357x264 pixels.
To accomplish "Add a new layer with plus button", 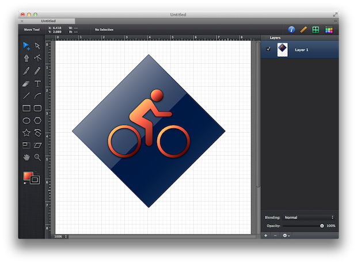I will [x=265, y=236].
